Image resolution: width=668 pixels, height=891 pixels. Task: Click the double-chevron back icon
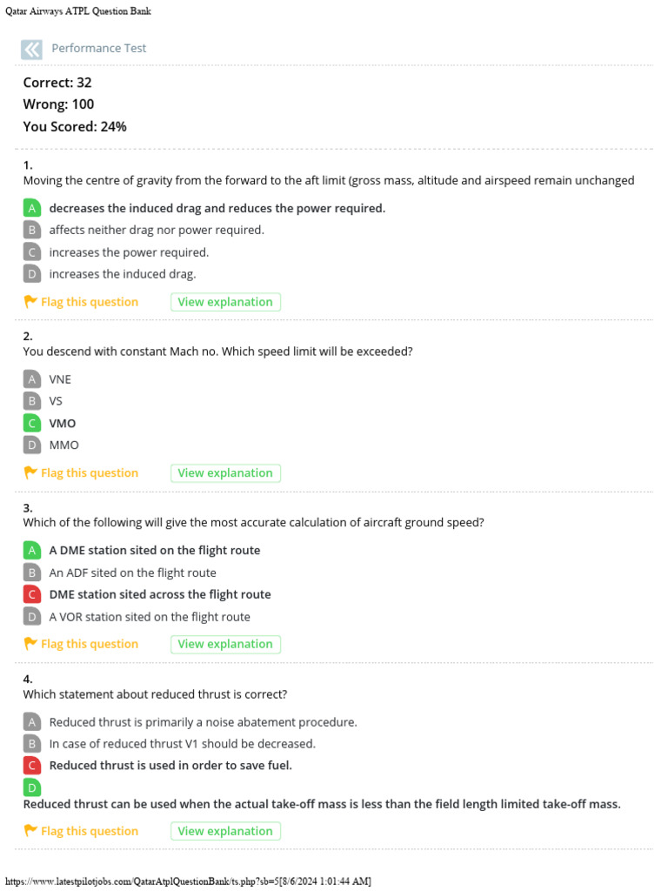tap(31, 49)
